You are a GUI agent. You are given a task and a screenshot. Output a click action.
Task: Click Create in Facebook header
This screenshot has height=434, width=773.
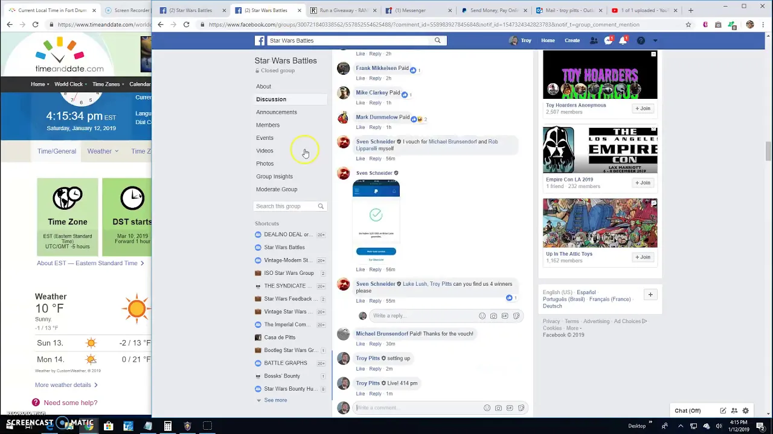pyautogui.click(x=572, y=40)
